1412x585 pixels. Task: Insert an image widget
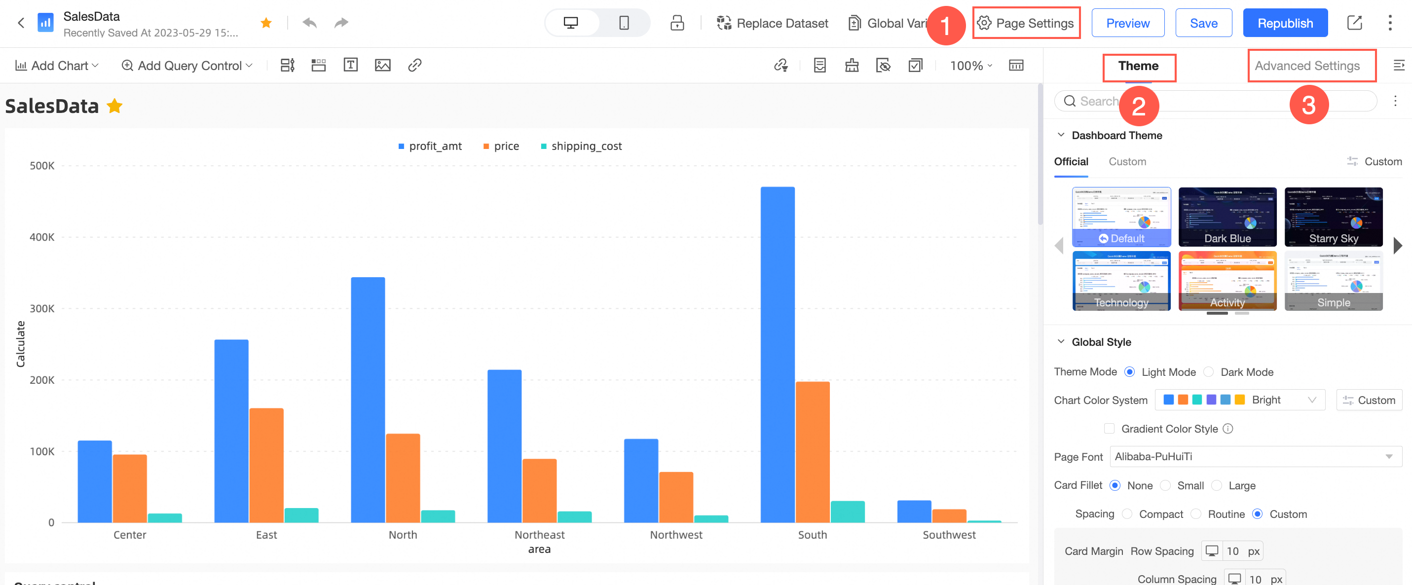[382, 65]
